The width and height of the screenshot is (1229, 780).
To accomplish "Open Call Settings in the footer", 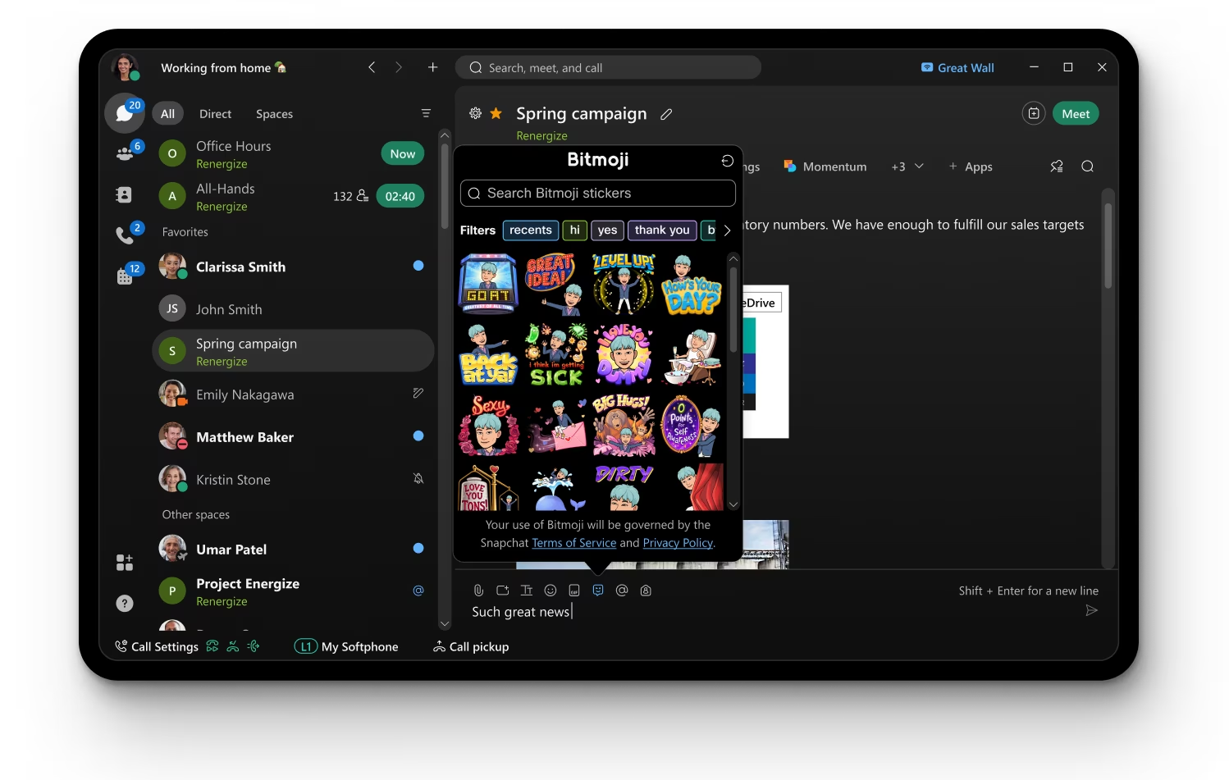I will pyautogui.click(x=157, y=646).
